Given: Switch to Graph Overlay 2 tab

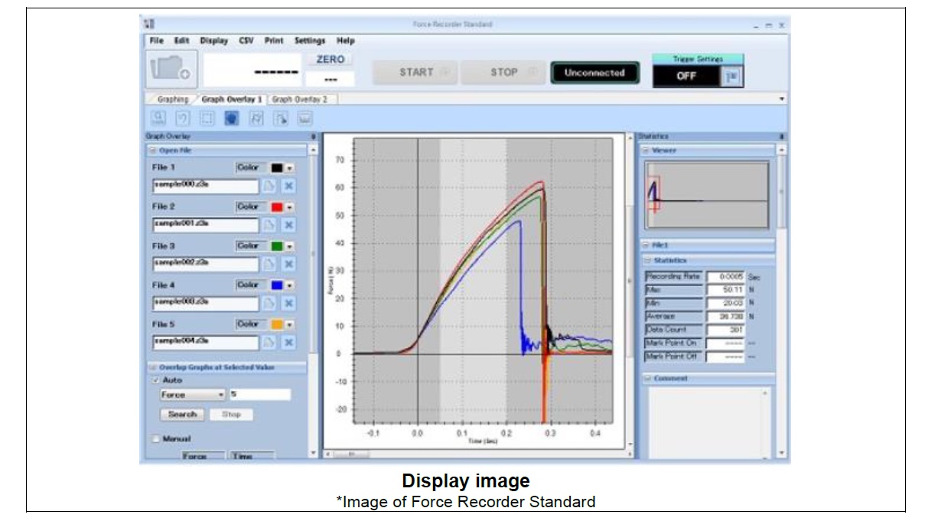Looking at the screenshot, I should pos(299,99).
